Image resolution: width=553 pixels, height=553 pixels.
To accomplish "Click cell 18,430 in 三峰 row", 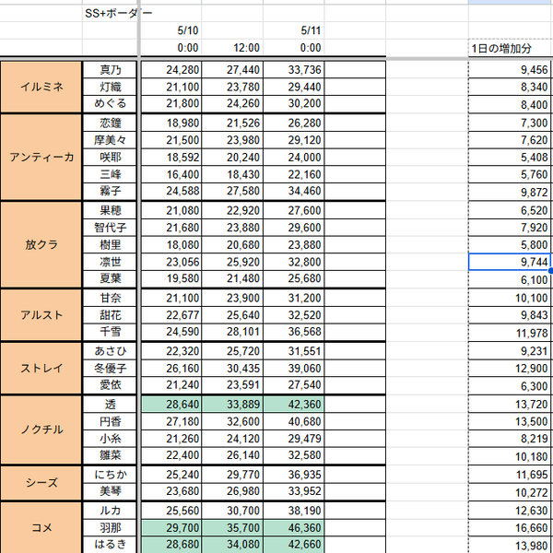I will [x=232, y=174].
